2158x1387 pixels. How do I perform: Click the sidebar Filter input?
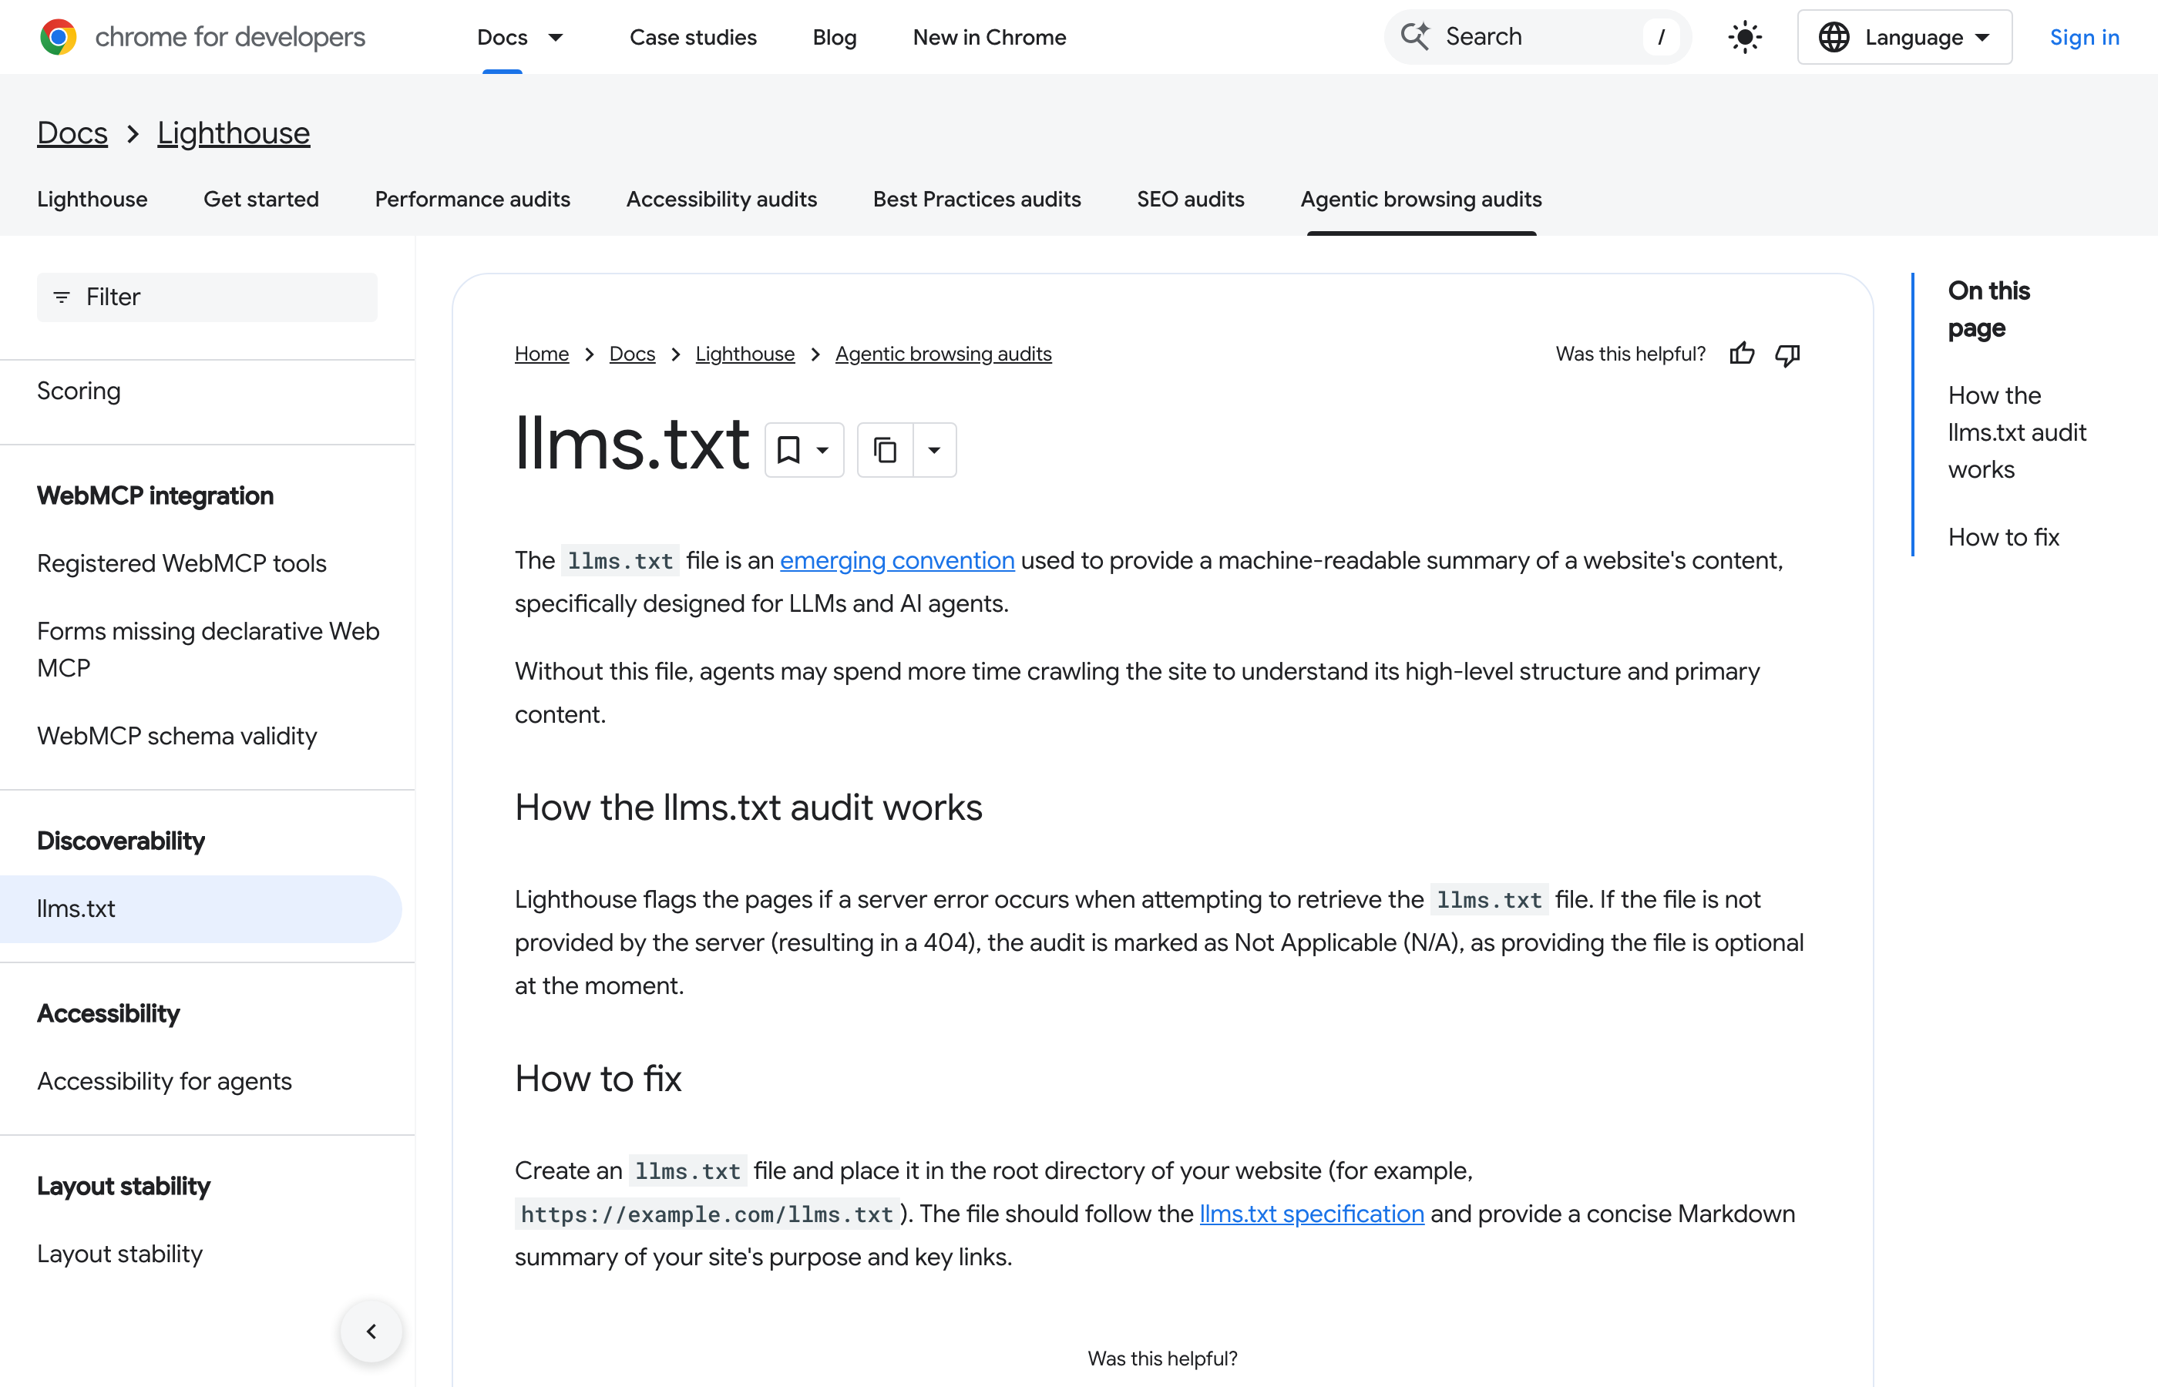click(207, 297)
